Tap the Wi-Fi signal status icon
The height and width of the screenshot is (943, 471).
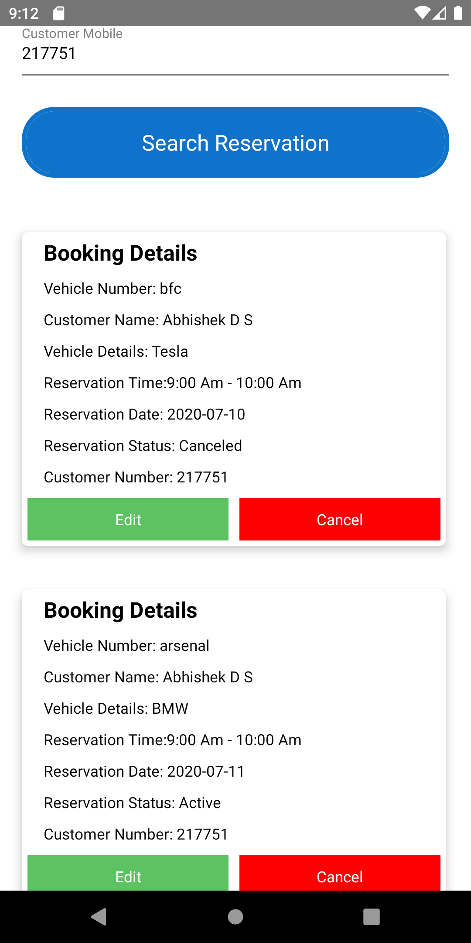[422, 13]
